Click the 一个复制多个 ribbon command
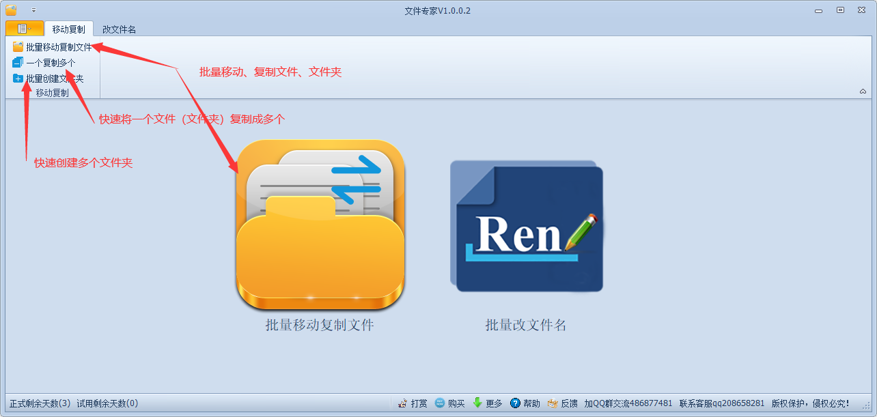This screenshot has width=877, height=417. click(x=44, y=63)
